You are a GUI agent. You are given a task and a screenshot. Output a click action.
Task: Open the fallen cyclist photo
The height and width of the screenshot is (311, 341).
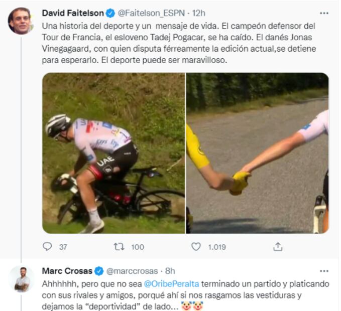click(113, 153)
